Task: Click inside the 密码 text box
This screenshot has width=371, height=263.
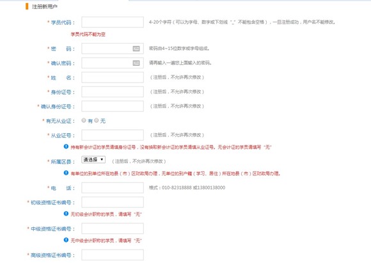Action: [x=113, y=49]
